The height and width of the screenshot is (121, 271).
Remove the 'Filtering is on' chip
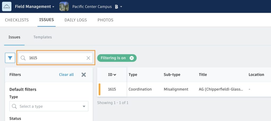132,58
